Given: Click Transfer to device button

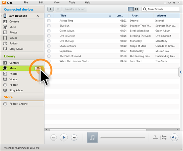Looking at the screenshot, I should pos(75,9).
